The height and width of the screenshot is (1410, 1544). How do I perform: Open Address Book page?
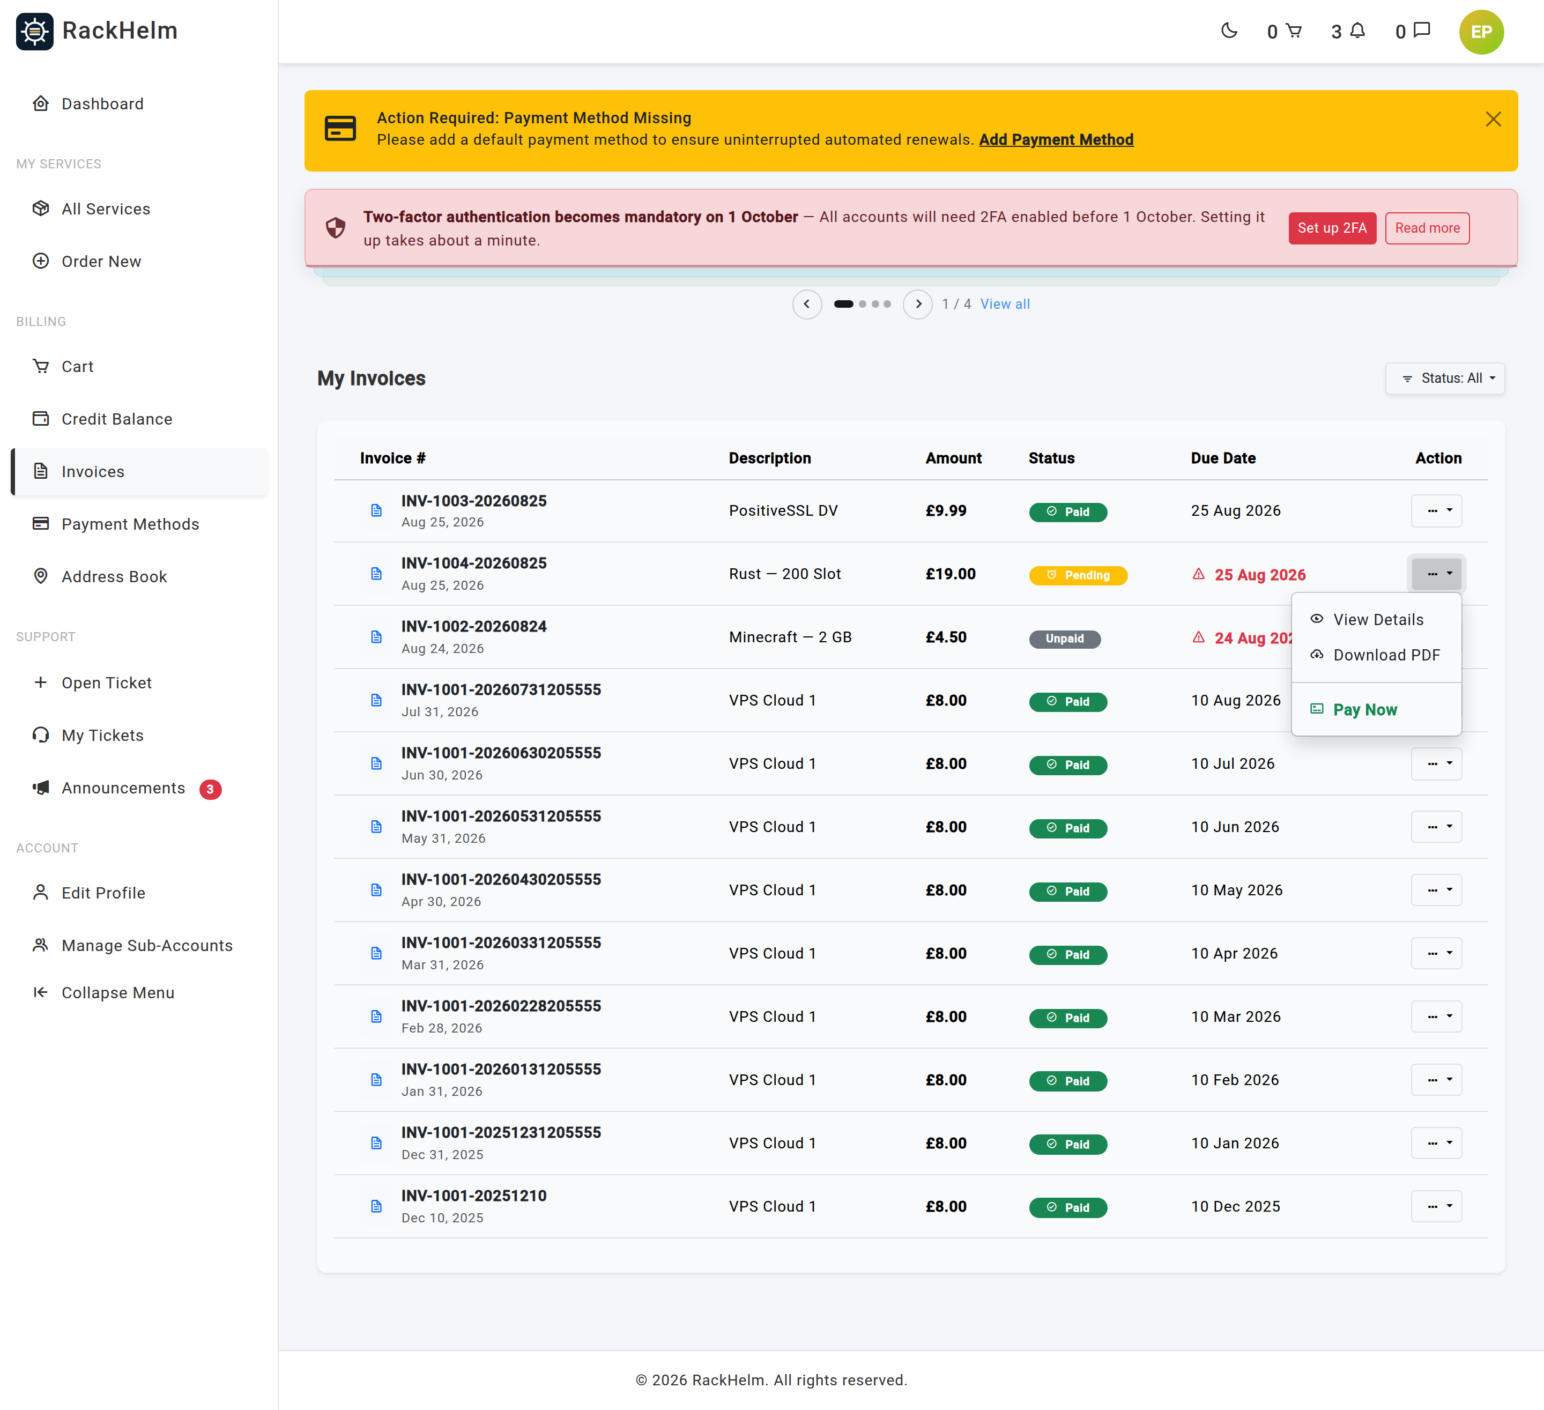(x=139, y=577)
